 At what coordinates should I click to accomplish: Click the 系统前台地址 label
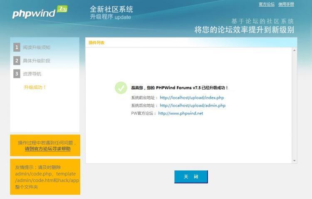(144, 97)
